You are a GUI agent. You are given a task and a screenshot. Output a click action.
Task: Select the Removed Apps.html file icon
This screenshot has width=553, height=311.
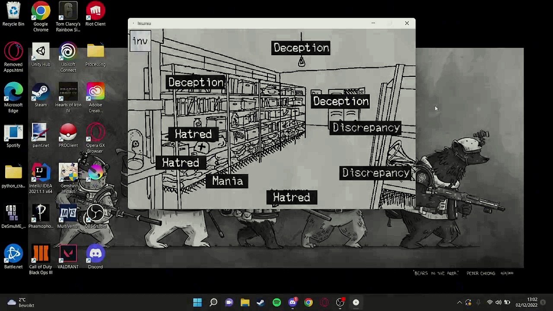point(13,57)
